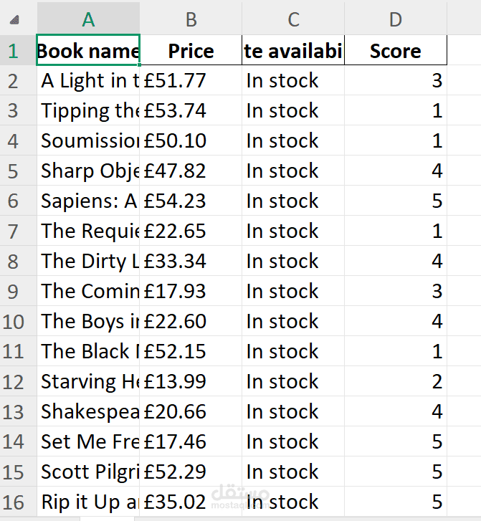Viewport: 481px width, 521px height.
Task: Select row 16 header
Action: pos(13,502)
